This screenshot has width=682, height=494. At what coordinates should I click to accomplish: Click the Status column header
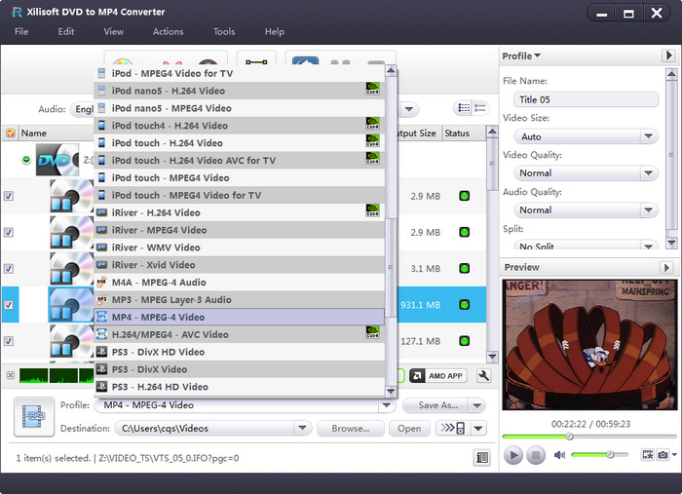click(x=464, y=133)
